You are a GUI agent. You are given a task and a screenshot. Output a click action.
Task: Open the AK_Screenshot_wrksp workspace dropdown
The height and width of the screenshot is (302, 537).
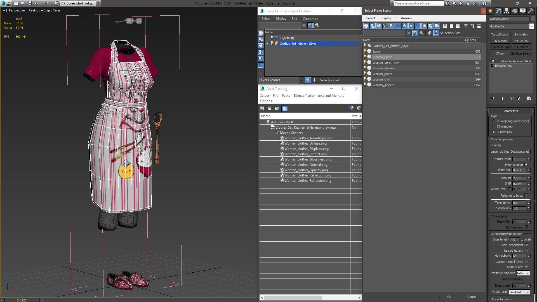pos(78,3)
